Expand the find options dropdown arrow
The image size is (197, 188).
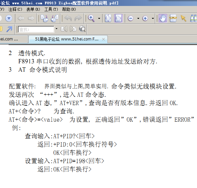click(x=56, y=29)
